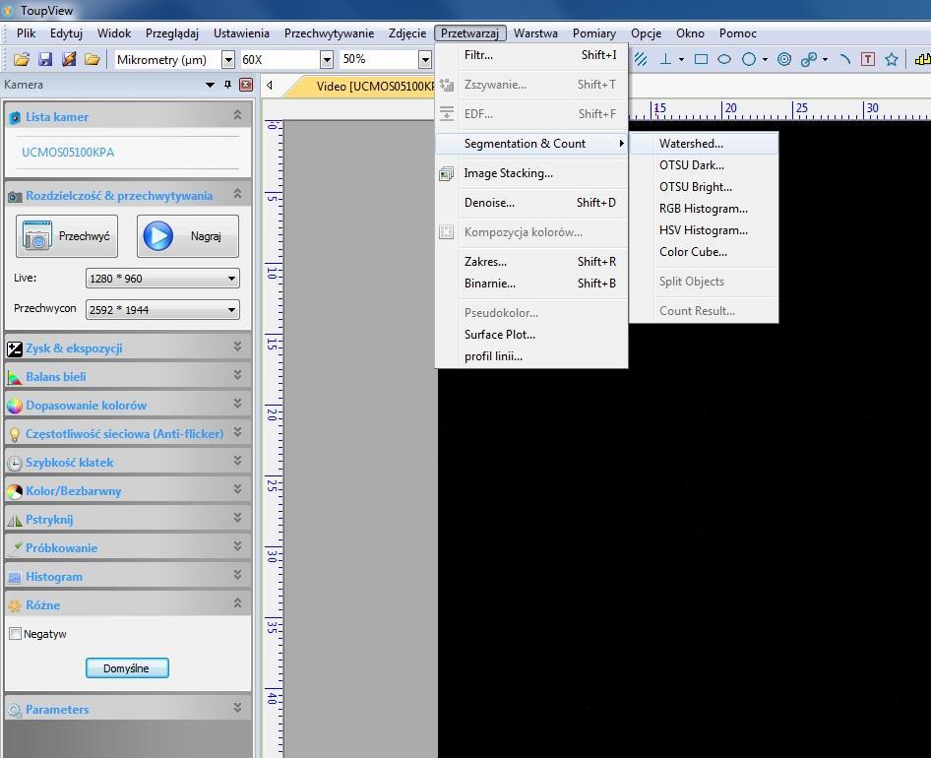The width and height of the screenshot is (931, 758).
Task: Select the star polygon tool
Action: pos(892,59)
